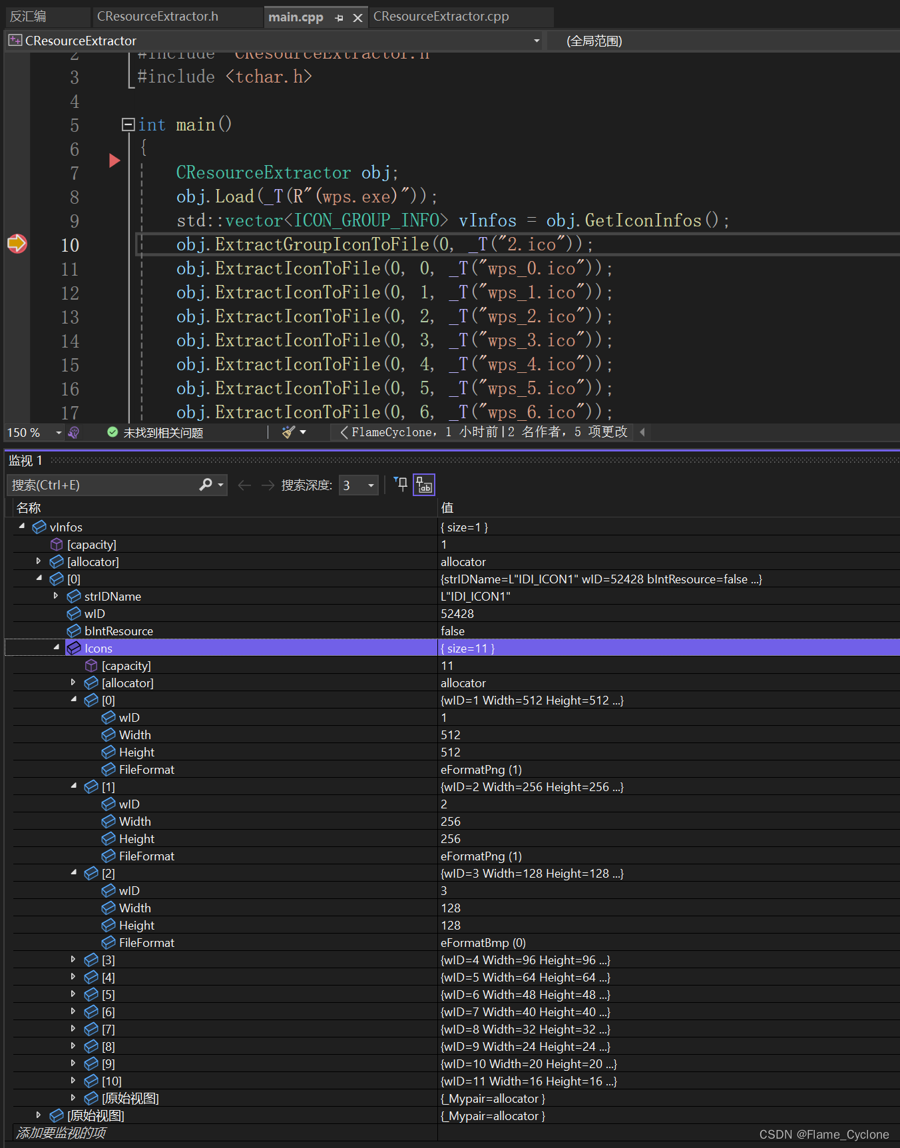900x1148 pixels.
Task: Click the Width icon in row with value 512
Action: pyautogui.click(x=109, y=734)
